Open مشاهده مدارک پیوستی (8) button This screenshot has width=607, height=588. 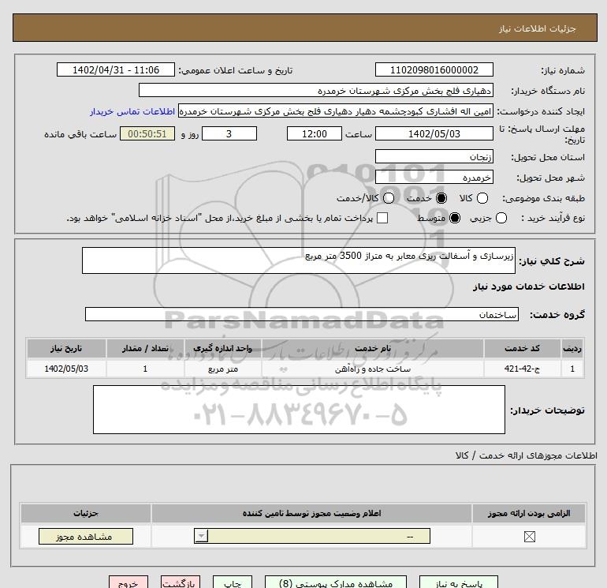336,582
